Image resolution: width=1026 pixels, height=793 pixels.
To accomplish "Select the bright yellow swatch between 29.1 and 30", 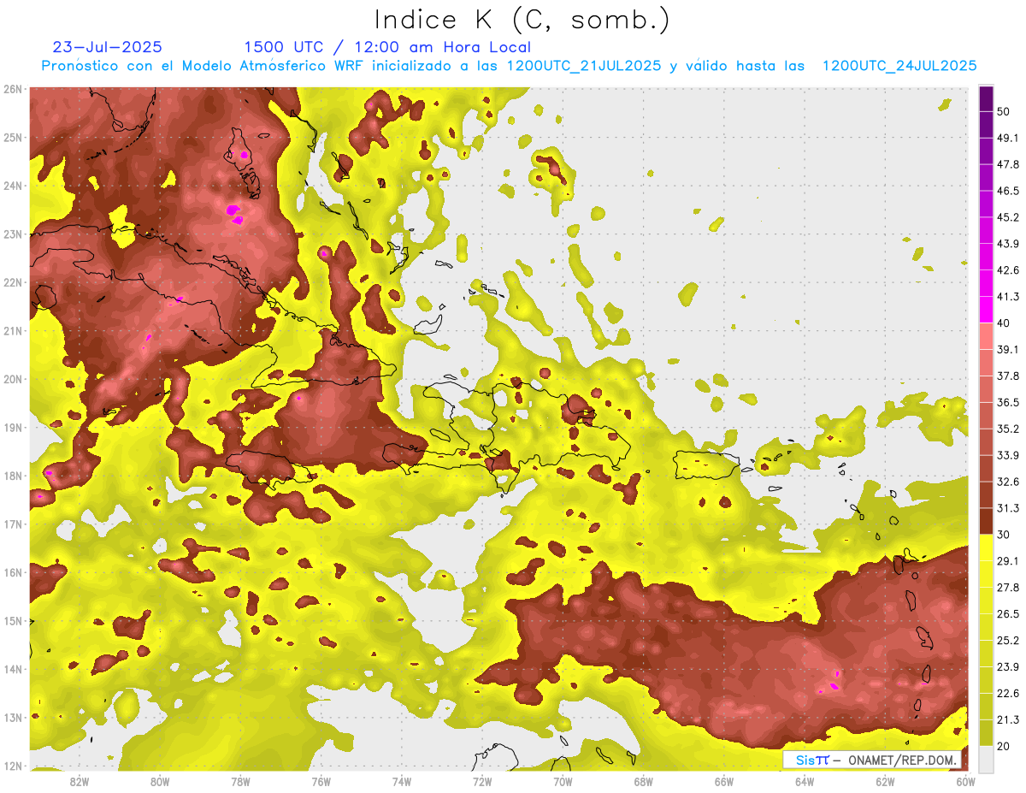I will click(986, 547).
